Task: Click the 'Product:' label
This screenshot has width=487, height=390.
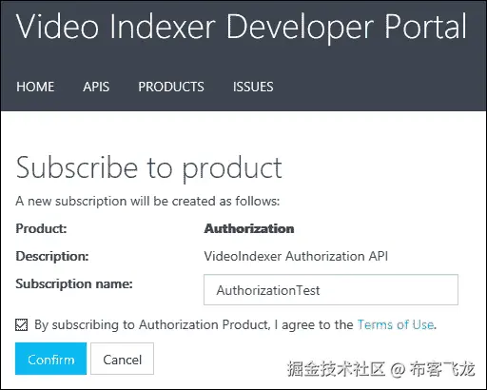Action: pos(41,228)
